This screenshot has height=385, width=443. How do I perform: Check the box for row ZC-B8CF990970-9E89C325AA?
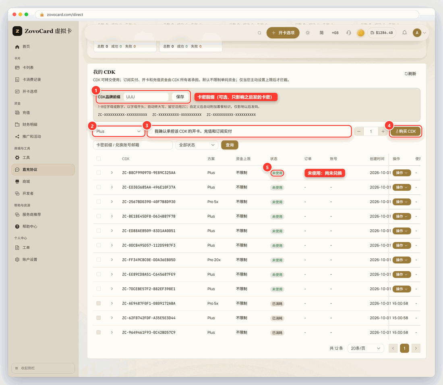99,173
